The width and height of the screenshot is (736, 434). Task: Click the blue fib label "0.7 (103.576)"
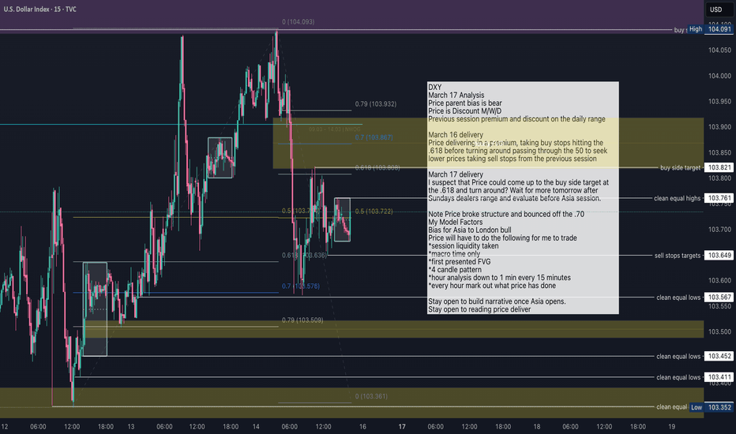tap(301, 286)
